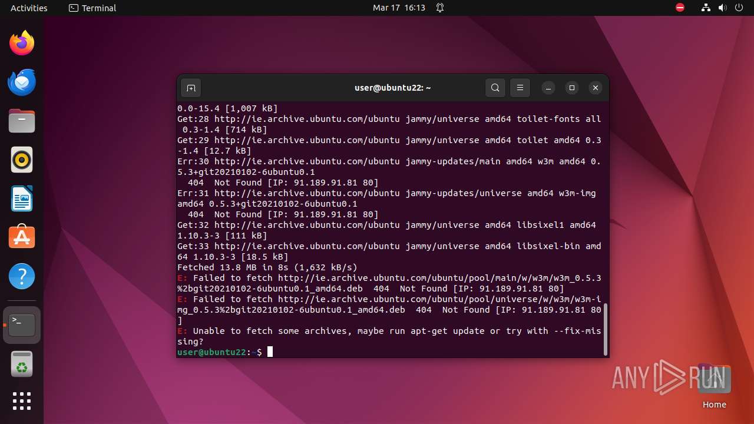Screen dimensions: 754x424
Task: Launch Thunderbird Mail from the dock
Action: click(x=22, y=82)
